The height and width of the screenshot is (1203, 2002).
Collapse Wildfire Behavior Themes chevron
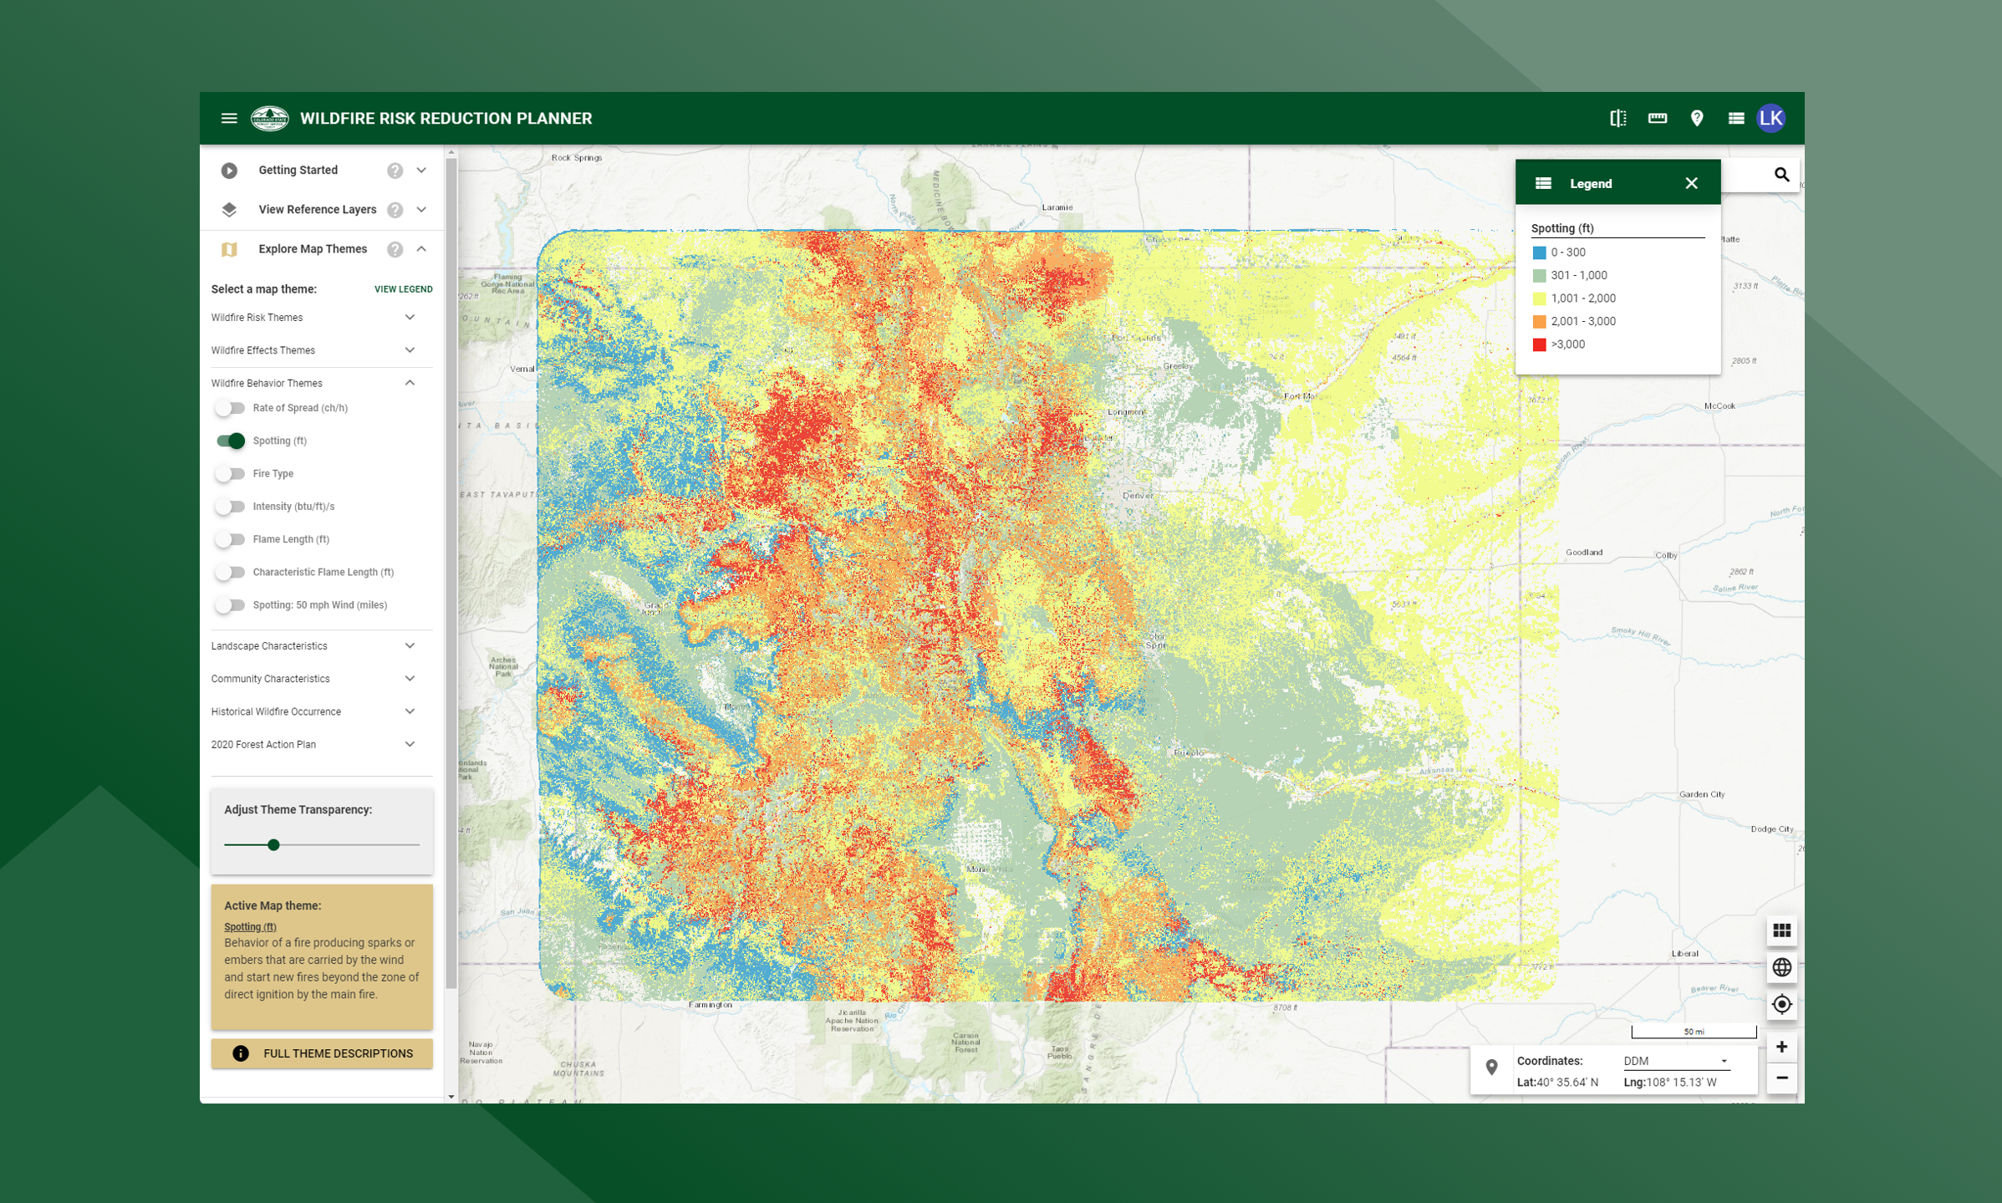click(410, 383)
